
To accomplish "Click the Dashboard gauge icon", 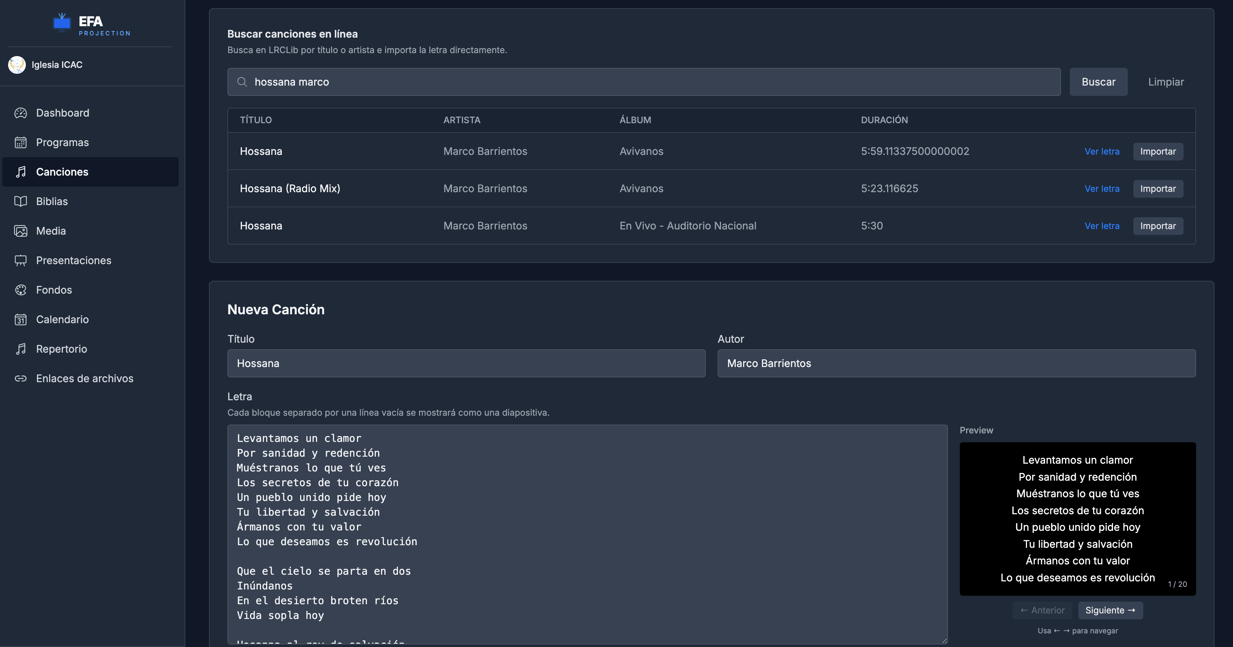I will click(21, 113).
